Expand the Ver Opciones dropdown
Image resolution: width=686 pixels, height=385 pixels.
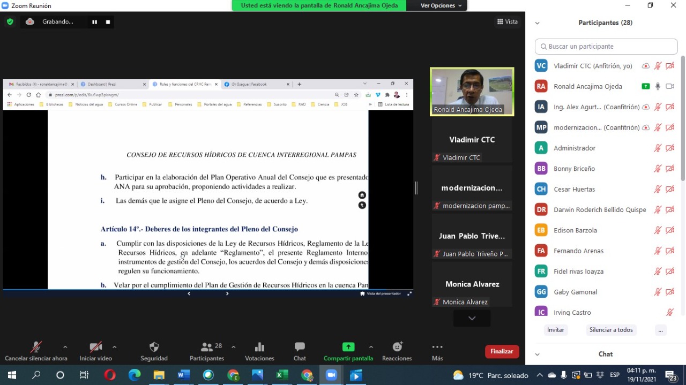click(441, 5)
